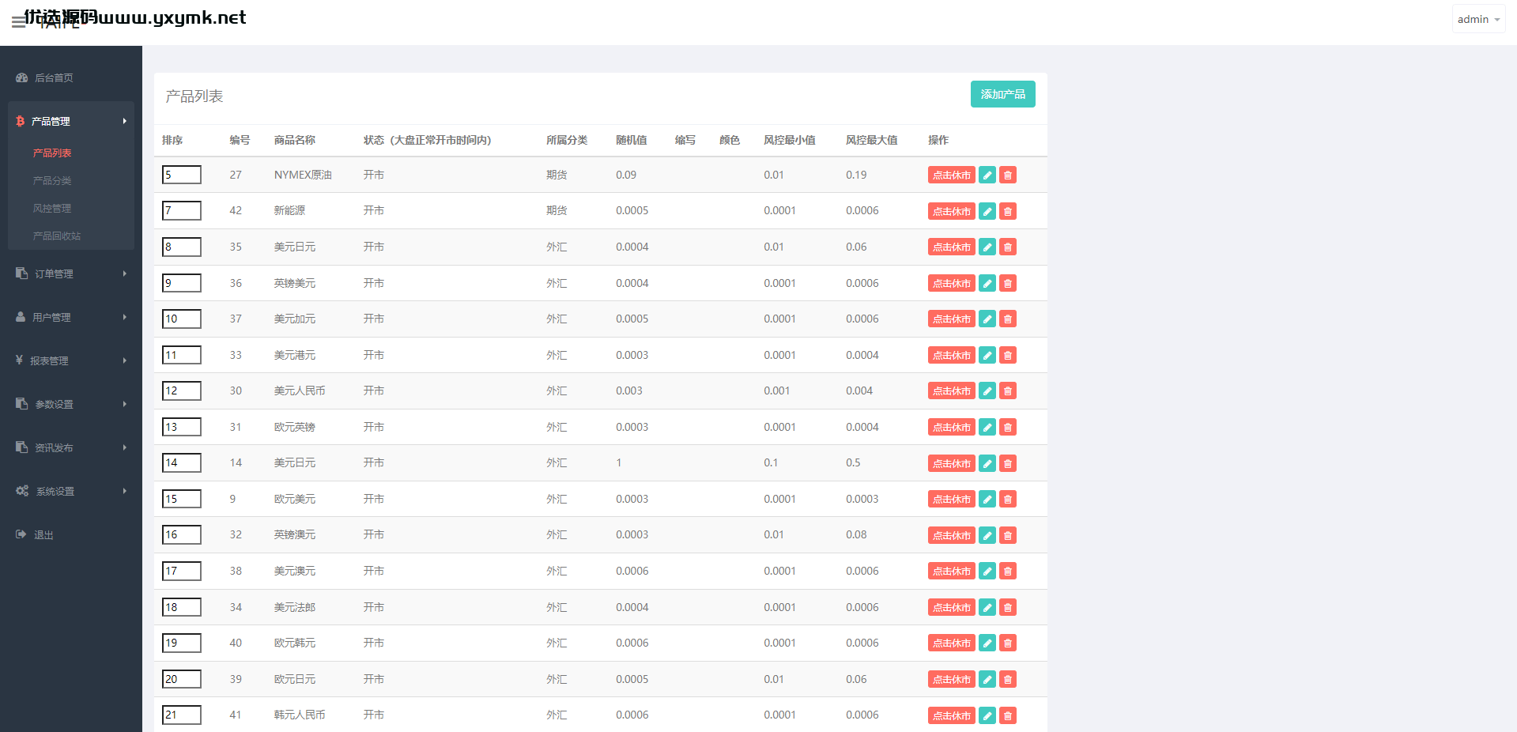
Task: Click the logout icon beside 退出
Action: [21, 534]
